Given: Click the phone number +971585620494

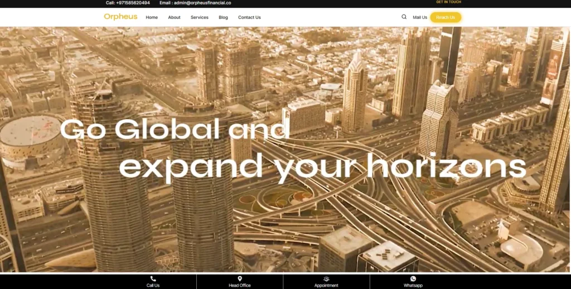Looking at the screenshot, I should tap(133, 3).
